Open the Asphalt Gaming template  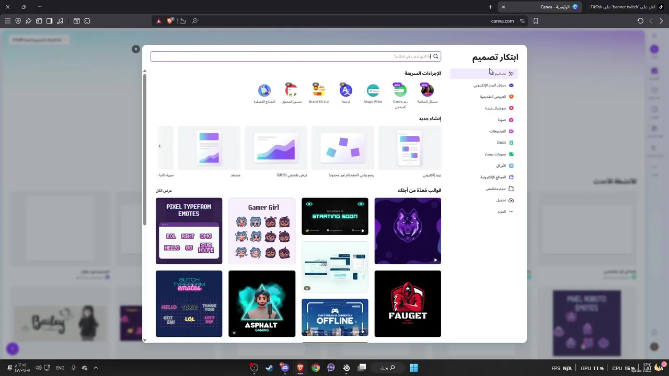262,303
